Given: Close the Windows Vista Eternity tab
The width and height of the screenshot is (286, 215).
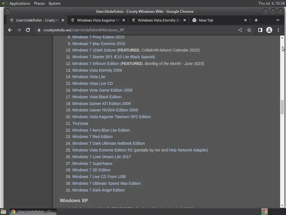Looking at the screenshot, I should (185, 20).
